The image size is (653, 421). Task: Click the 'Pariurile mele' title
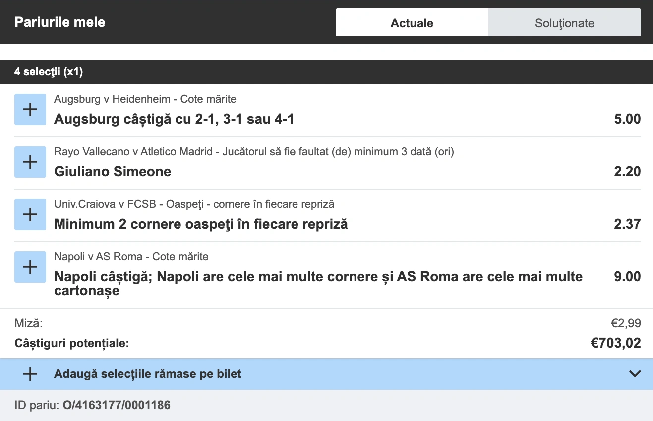pyautogui.click(x=59, y=22)
